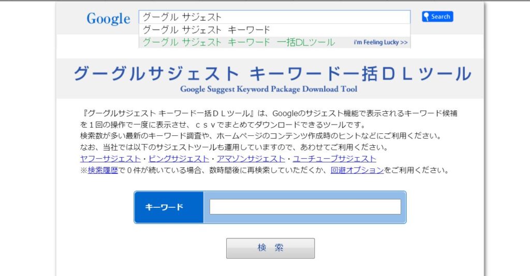Viewport: 530px width, 276px height.
Task: Open the ユーチューブサジェスト link
Action: coord(334,159)
